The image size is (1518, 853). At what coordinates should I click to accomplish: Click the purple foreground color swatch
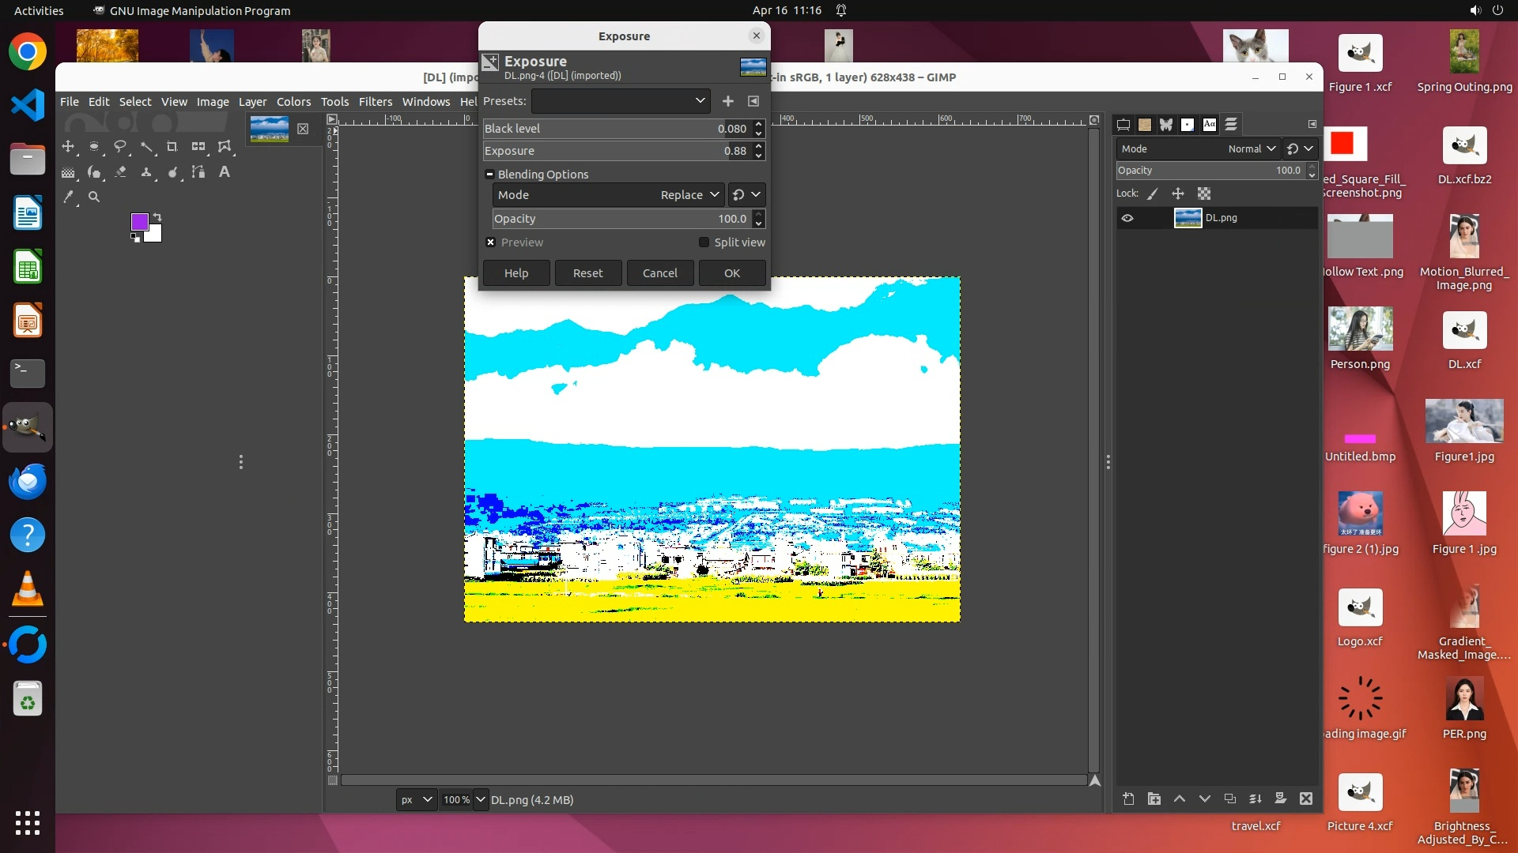pyautogui.click(x=139, y=222)
